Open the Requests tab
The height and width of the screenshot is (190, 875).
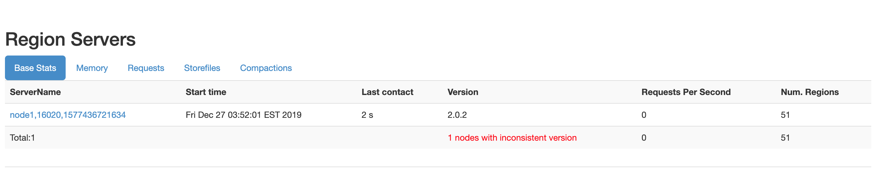tap(146, 68)
